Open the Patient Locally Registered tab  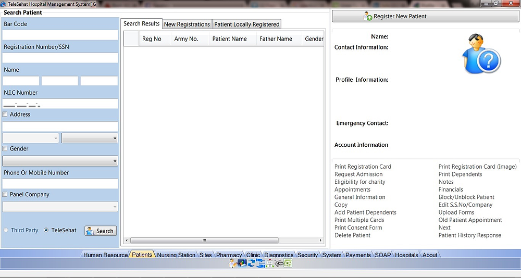247,24
